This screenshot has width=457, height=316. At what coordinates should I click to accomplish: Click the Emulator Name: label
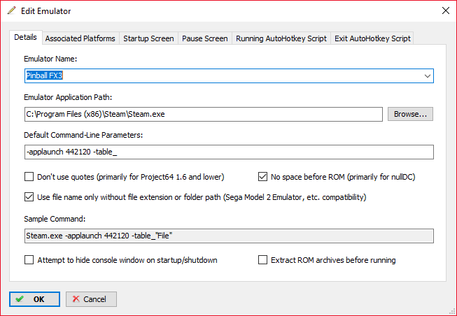(50, 59)
